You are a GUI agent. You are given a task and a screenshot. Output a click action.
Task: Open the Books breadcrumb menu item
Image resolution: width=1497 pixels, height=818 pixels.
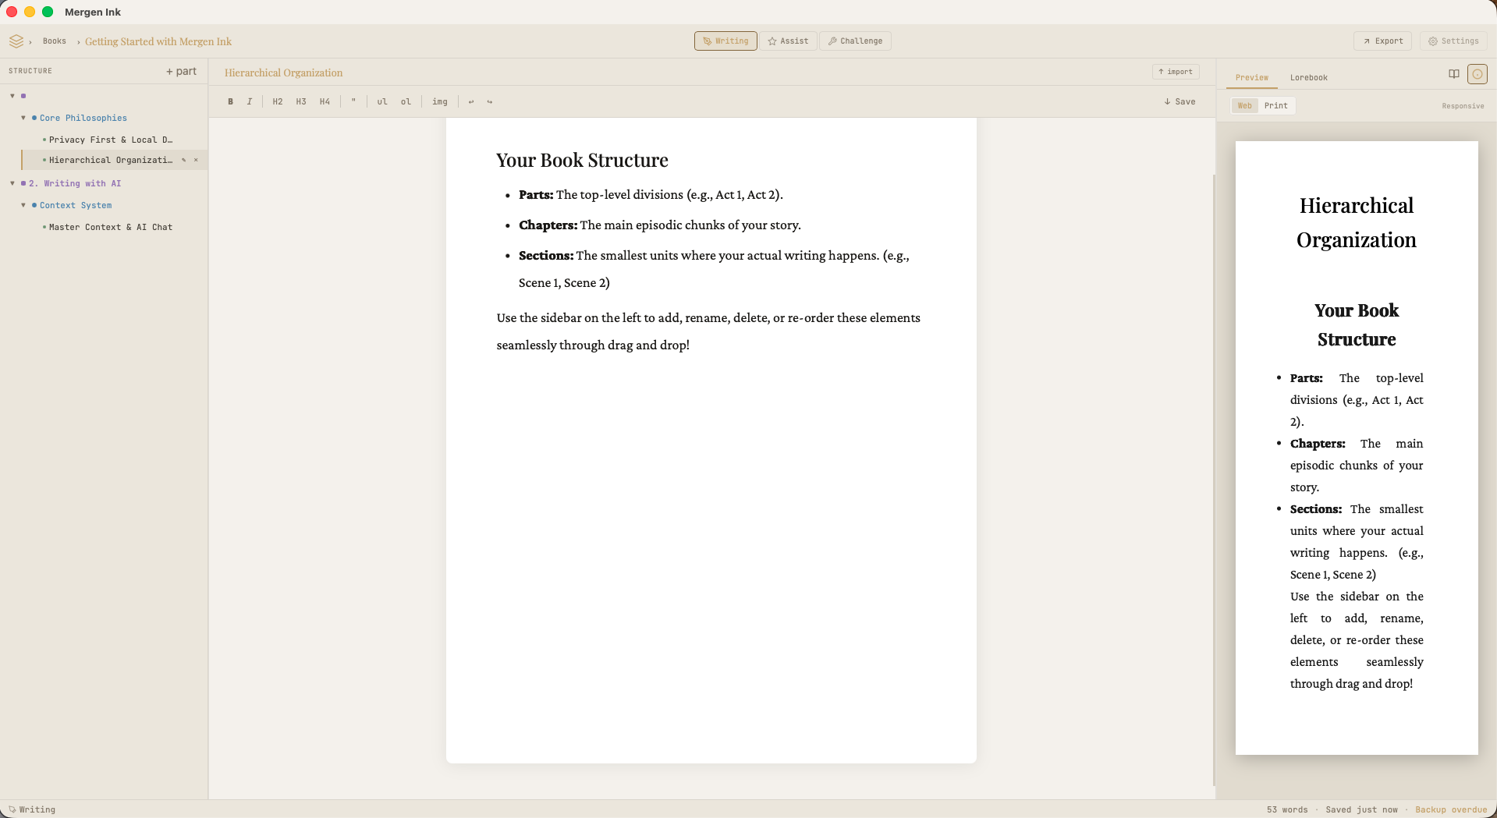click(x=54, y=41)
